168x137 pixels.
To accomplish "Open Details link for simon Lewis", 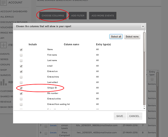I will [53, 126].
